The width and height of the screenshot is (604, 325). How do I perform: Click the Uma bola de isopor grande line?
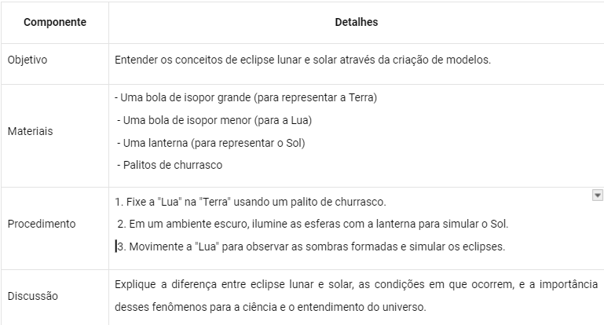pos(246,97)
